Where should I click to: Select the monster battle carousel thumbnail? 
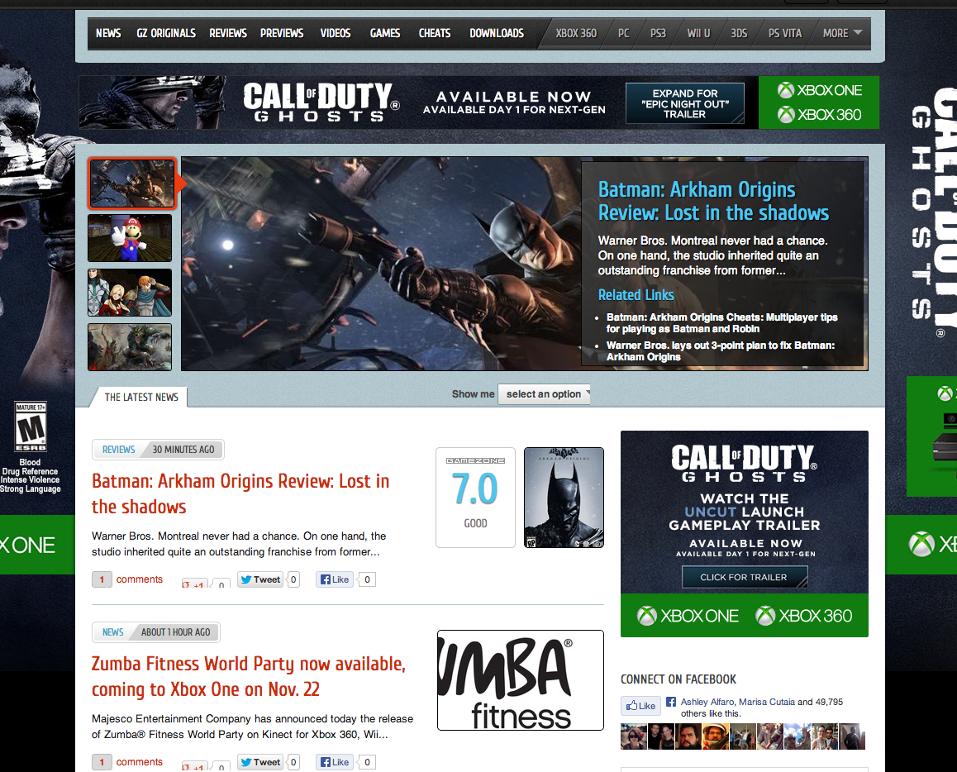pos(130,347)
